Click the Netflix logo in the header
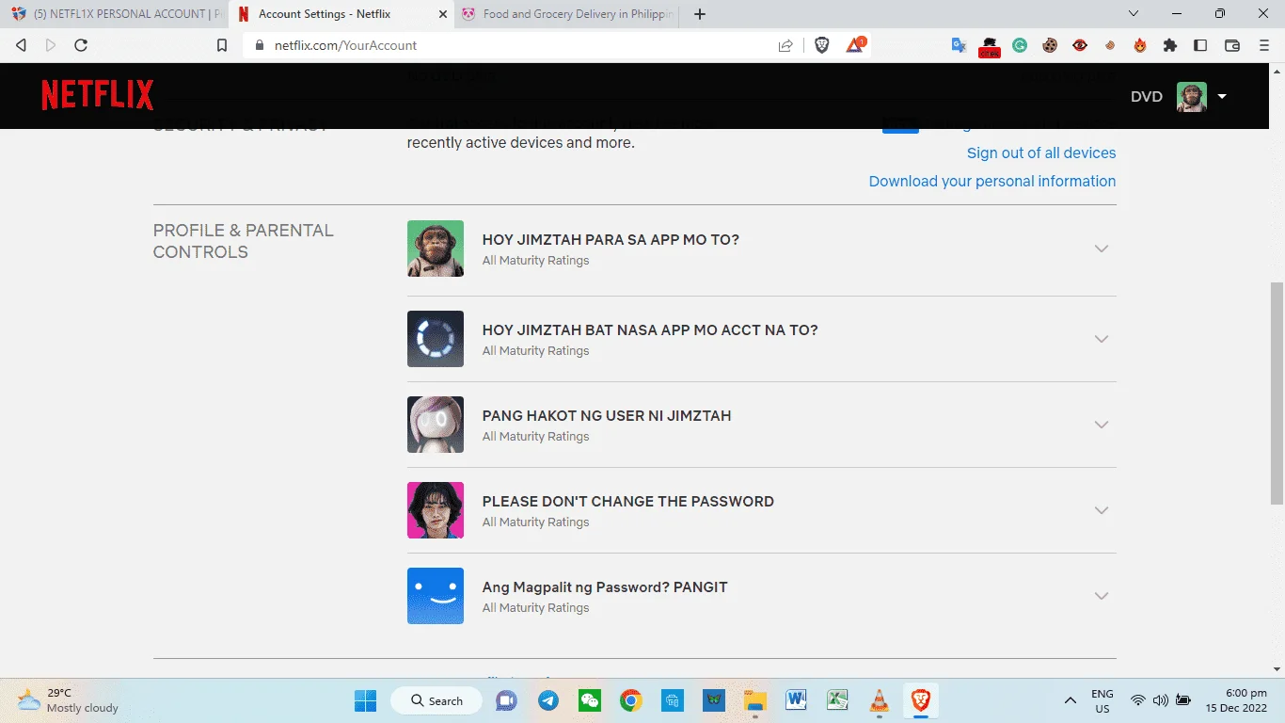The height and width of the screenshot is (723, 1285). coord(98,95)
